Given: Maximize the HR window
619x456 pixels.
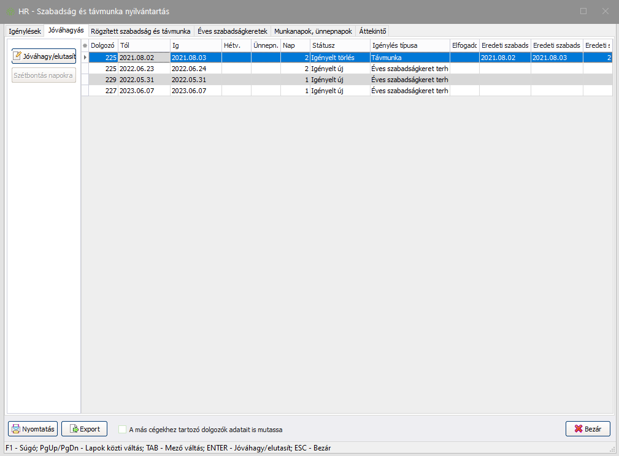Looking at the screenshot, I should coord(583,11).
